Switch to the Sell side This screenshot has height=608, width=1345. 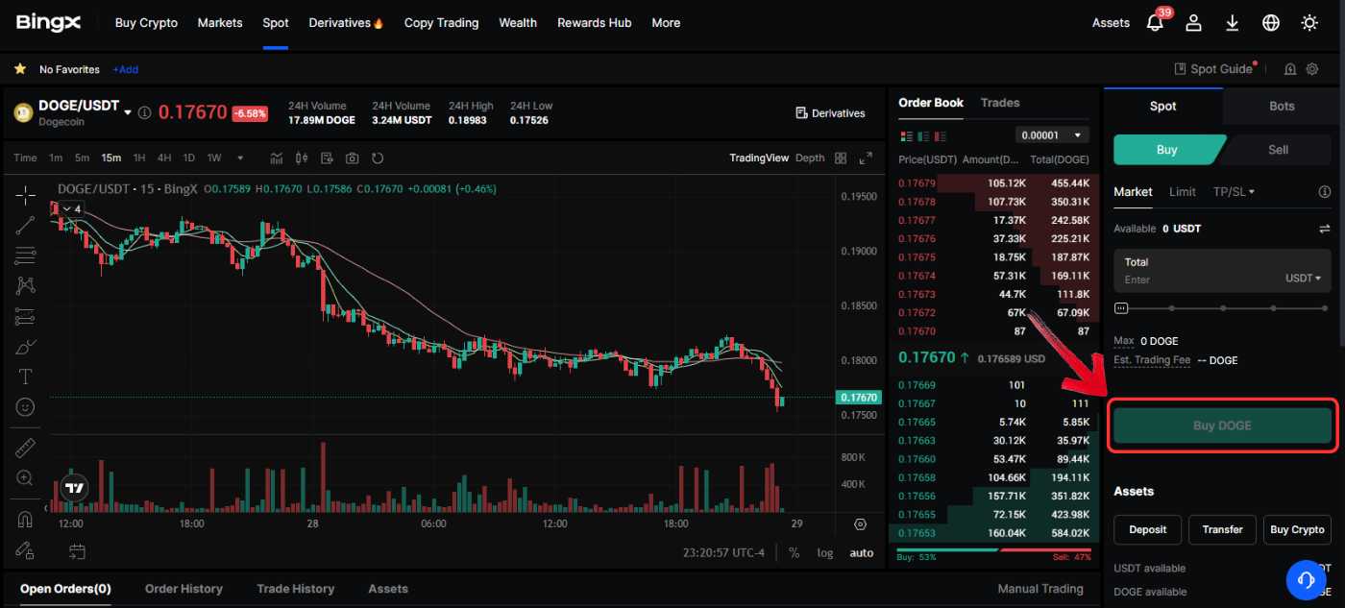click(x=1278, y=150)
